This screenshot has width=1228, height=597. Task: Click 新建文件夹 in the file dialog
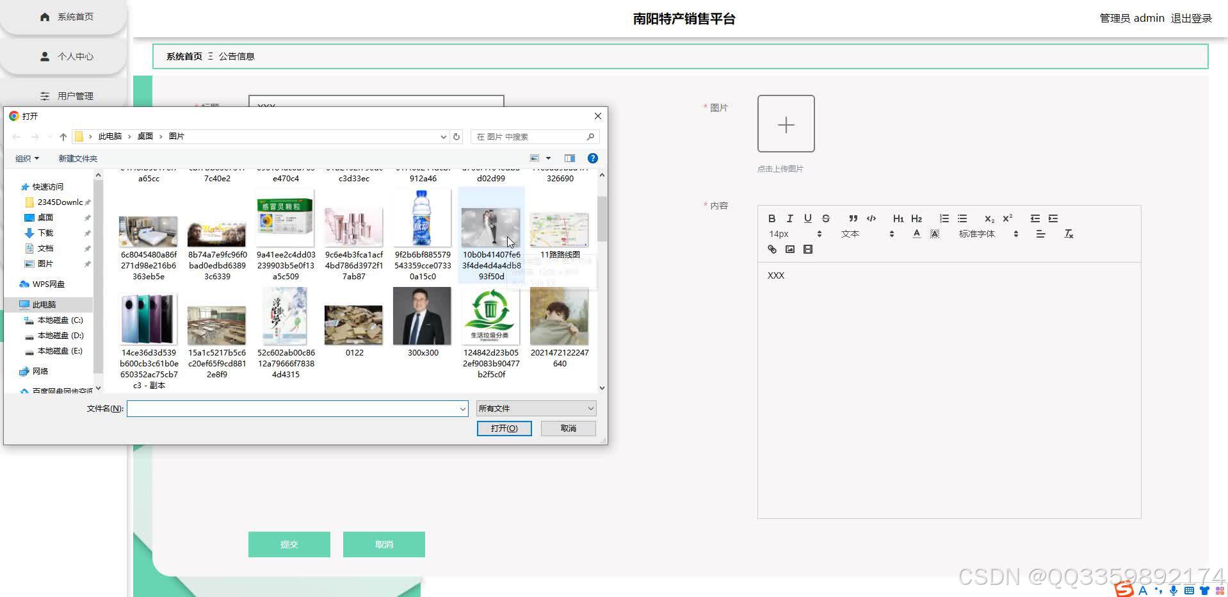click(x=77, y=158)
